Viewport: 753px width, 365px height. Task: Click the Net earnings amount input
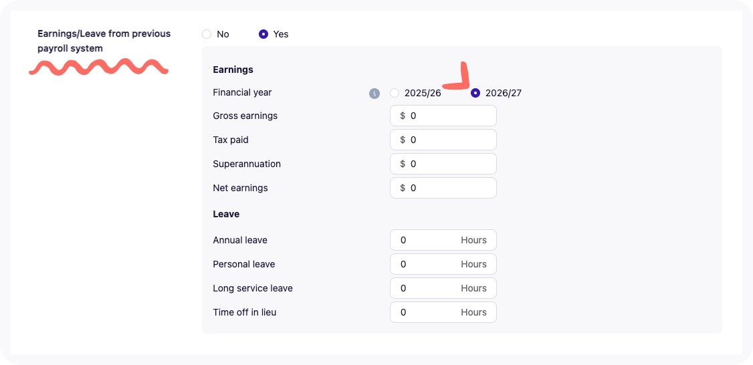(443, 188)
